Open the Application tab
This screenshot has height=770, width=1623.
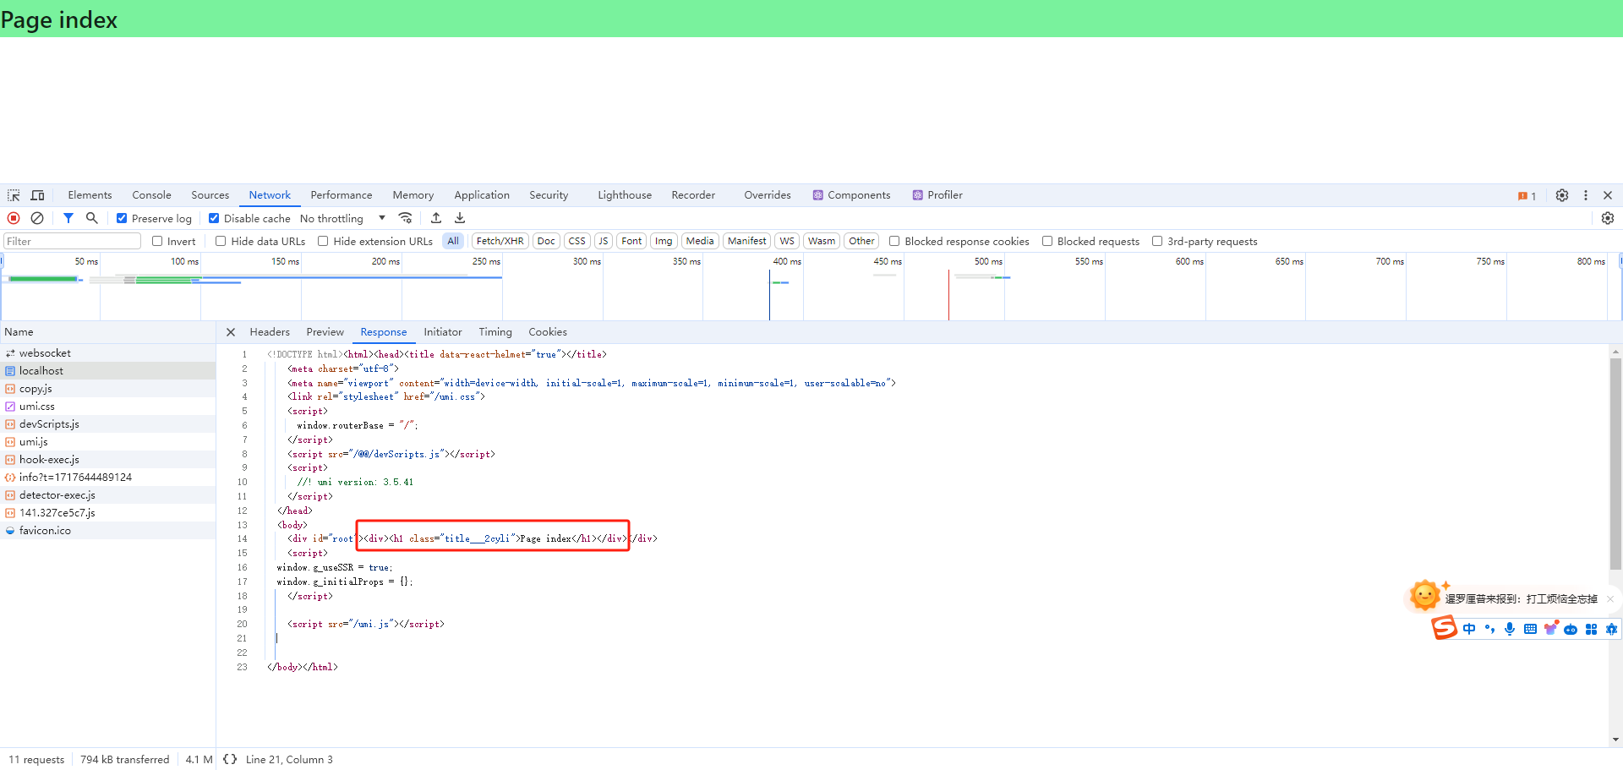point(482,195)
